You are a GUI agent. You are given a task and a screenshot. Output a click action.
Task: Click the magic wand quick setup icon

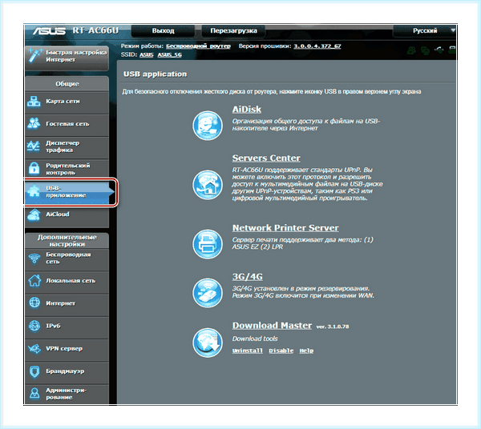(34, 55)
